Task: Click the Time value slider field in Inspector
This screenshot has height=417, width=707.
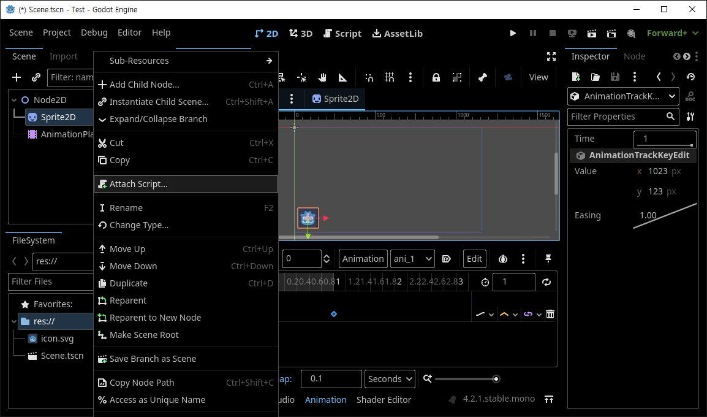Action: tap(665, 139)
